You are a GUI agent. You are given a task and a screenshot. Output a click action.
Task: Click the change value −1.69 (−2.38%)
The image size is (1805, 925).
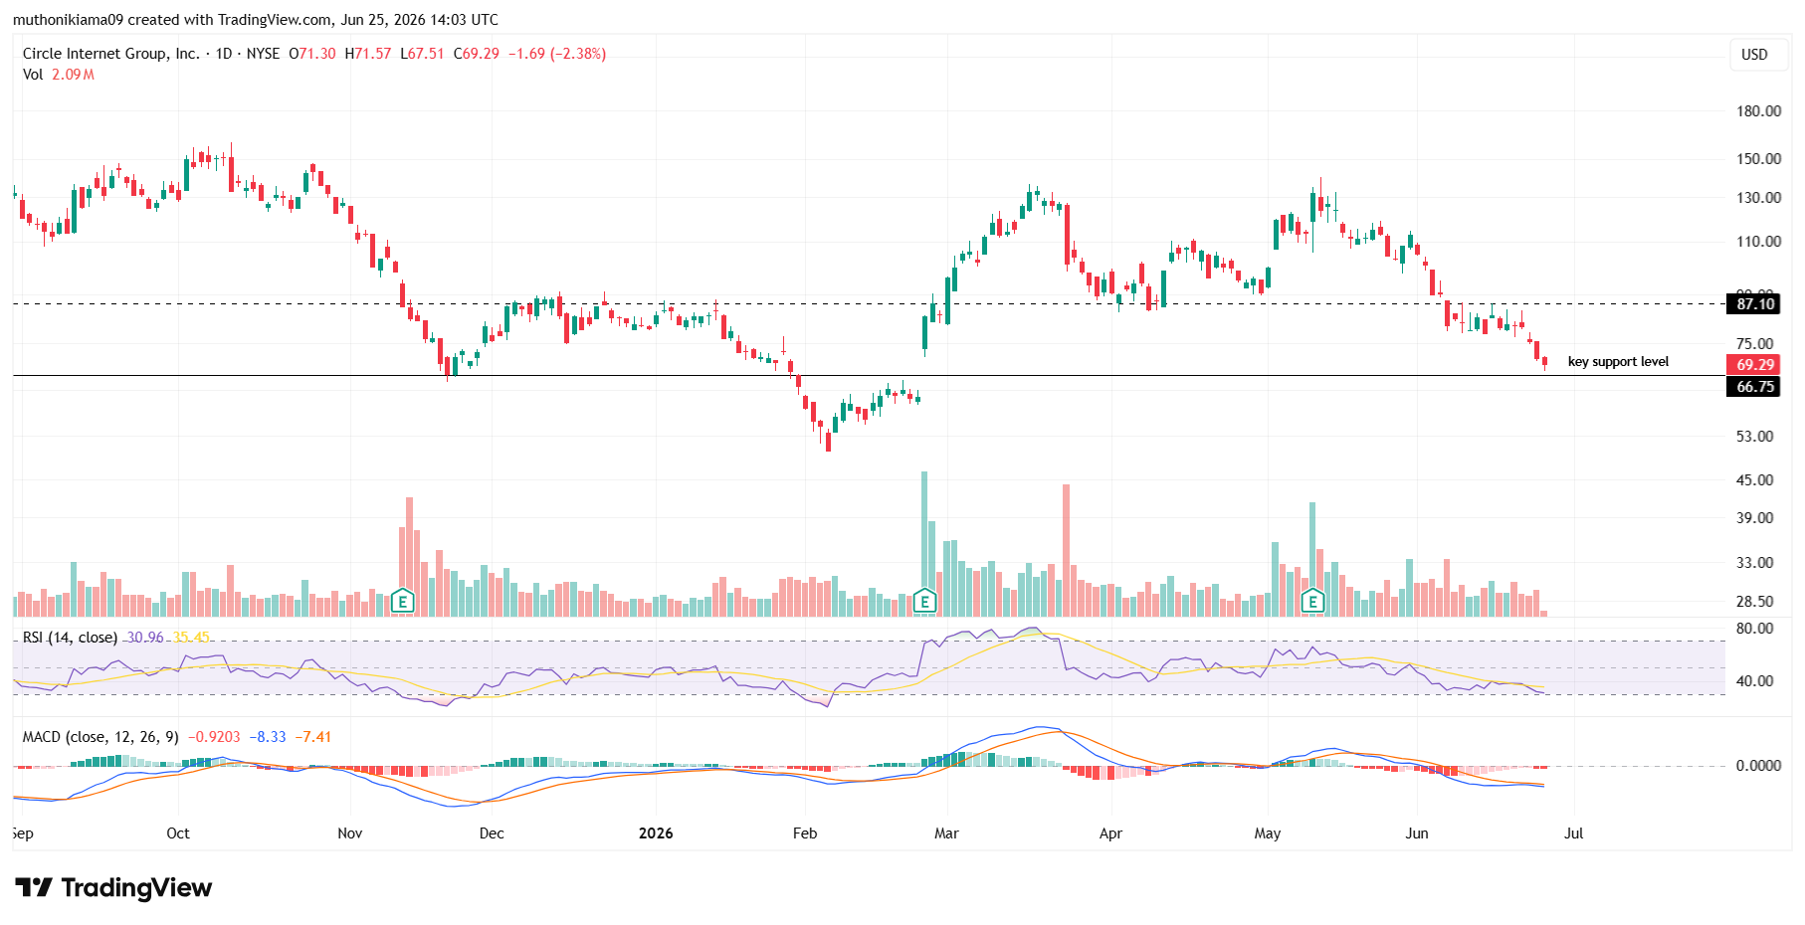557,54
